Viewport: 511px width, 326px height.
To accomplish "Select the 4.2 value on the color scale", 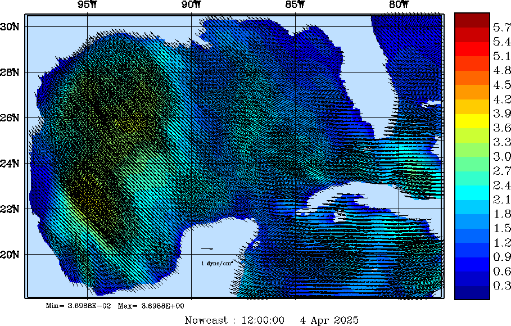I will (502, 99).
